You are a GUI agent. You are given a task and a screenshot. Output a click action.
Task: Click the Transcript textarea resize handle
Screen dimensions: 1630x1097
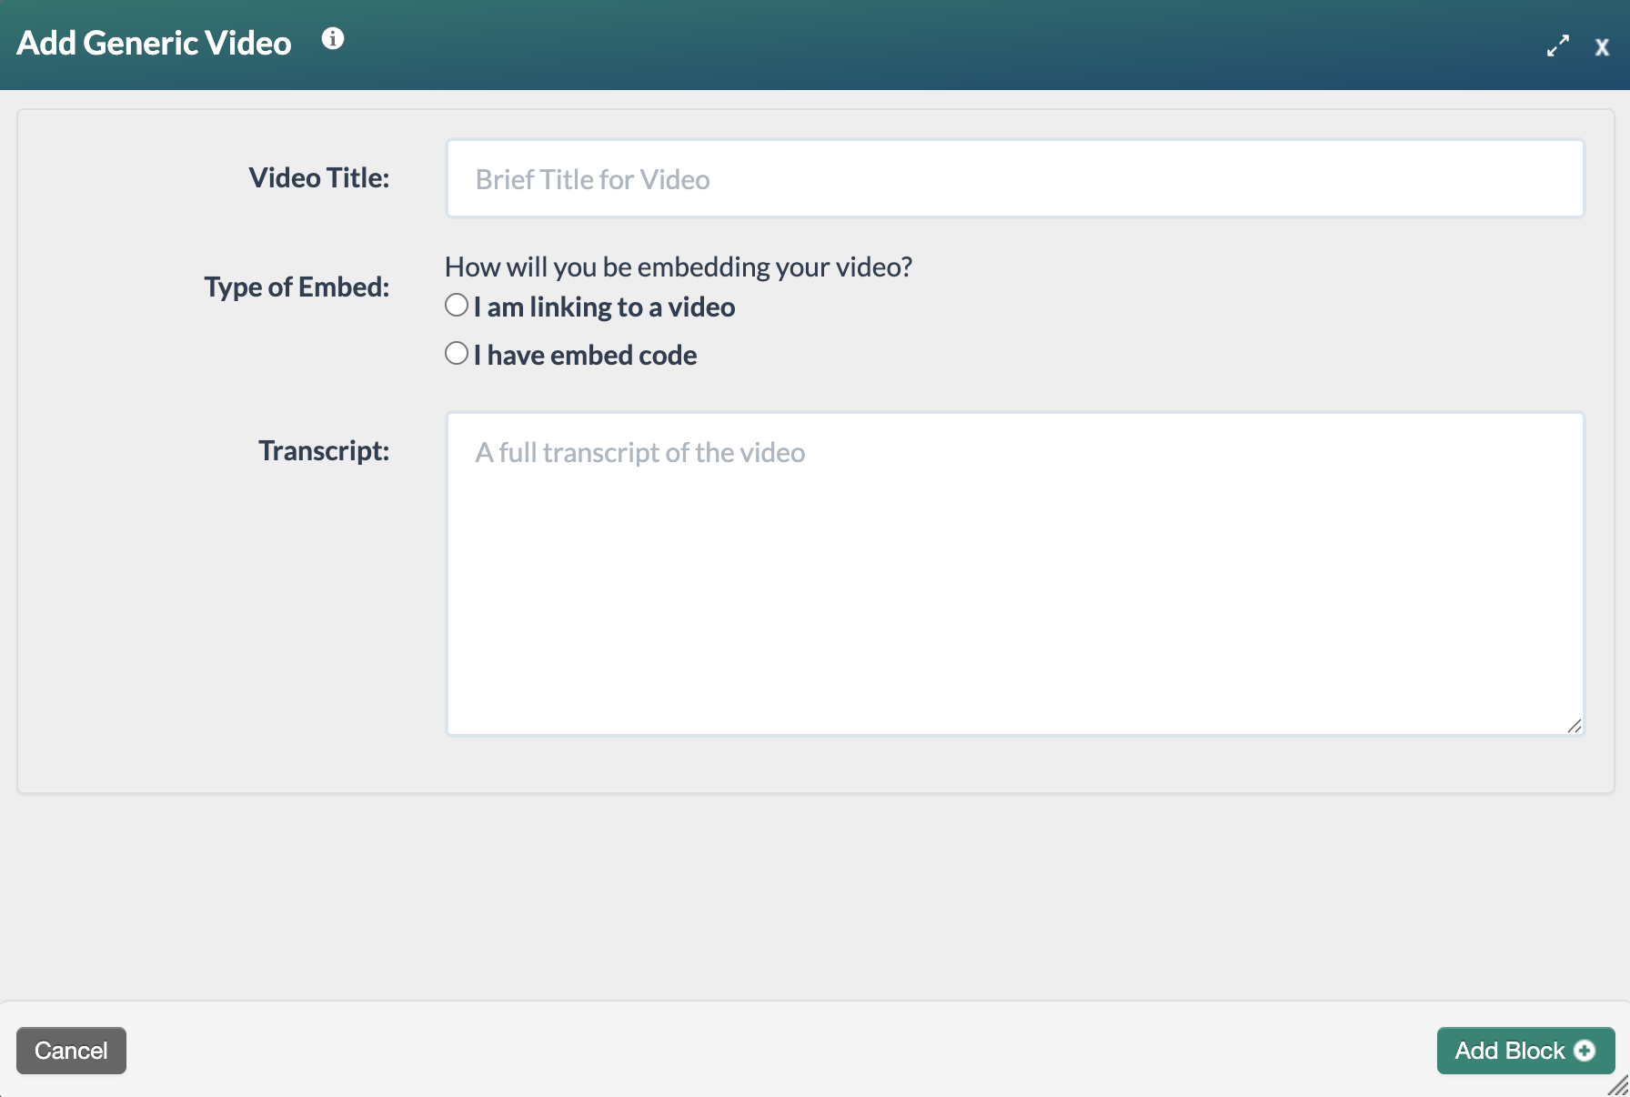tap(1575, 726)
